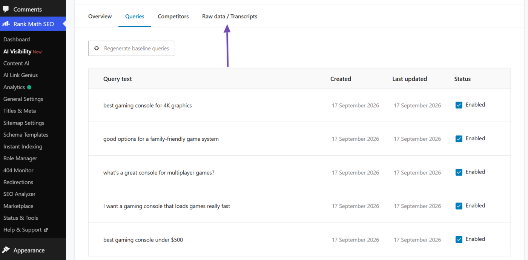528x260 pixels.
Task: Open SEO Analyzer
Action: 19,194
